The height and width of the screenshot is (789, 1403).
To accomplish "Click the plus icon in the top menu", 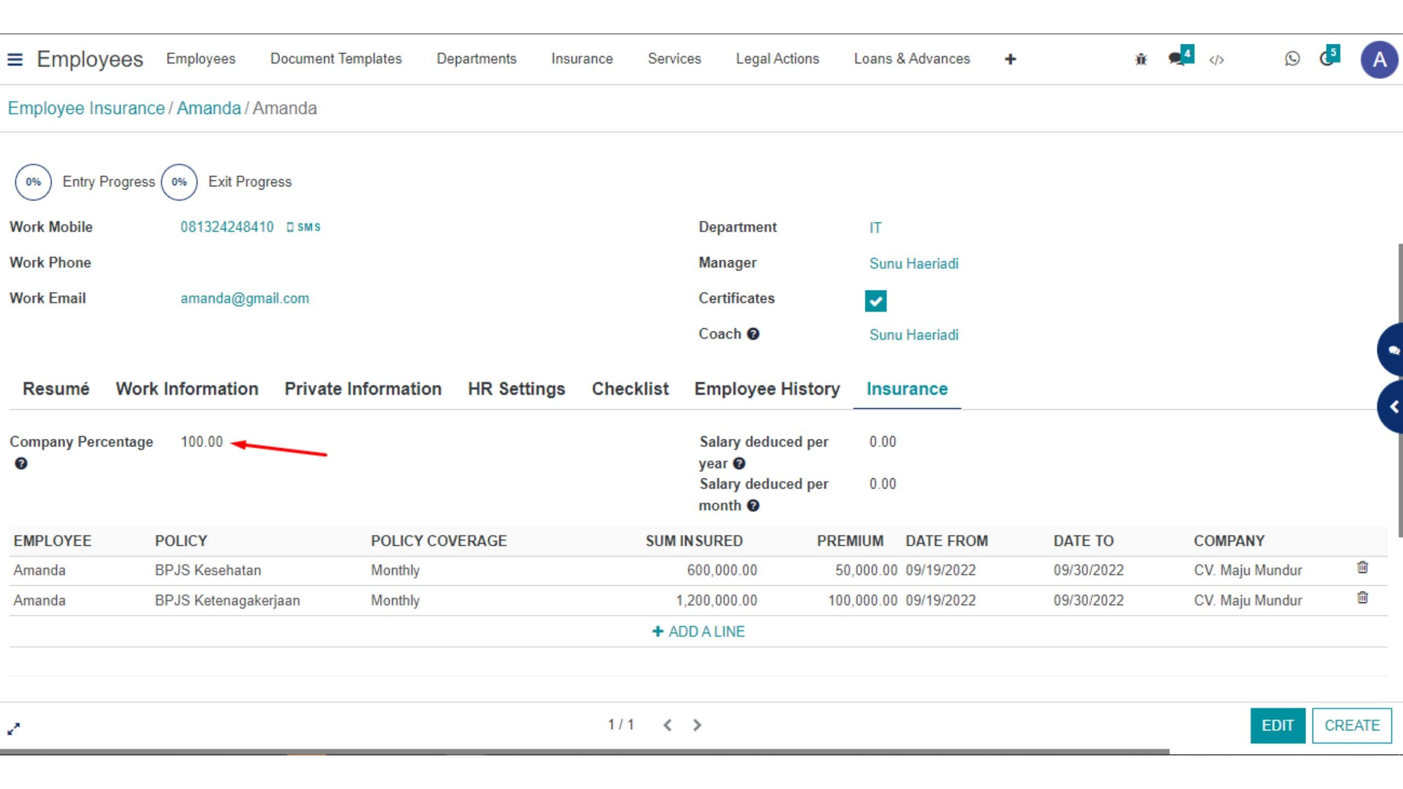I will [1010, 59].
